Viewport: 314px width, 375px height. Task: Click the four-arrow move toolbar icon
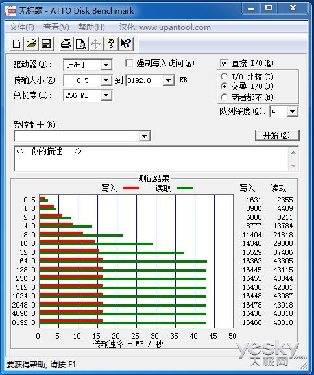point(96,43)
